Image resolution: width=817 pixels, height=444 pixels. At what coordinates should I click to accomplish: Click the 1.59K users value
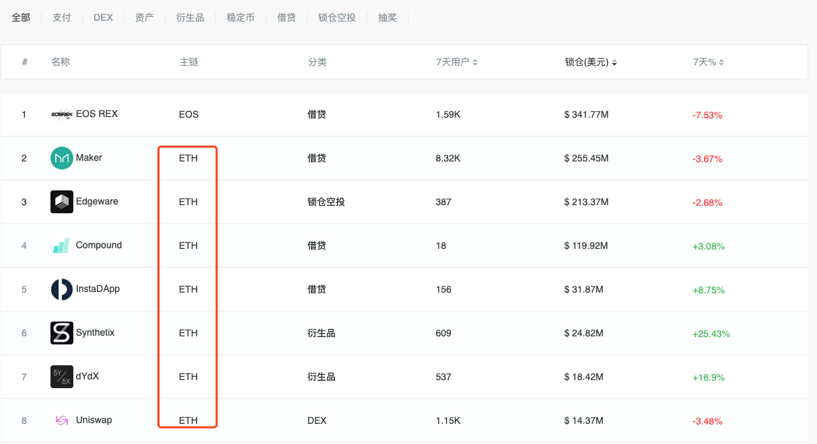448,114
